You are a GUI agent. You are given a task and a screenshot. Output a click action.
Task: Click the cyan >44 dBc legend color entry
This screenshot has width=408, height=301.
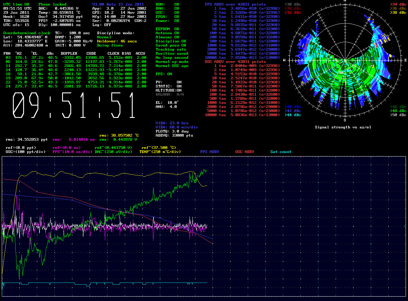pos(293,115)
